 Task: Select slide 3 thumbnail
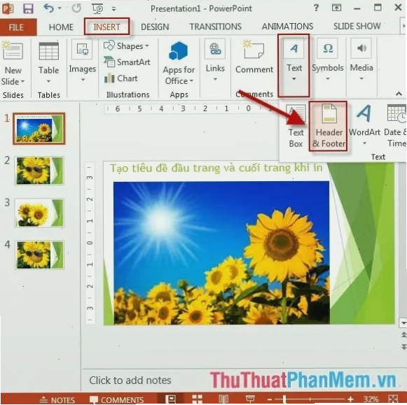click(x=39, y=213)
